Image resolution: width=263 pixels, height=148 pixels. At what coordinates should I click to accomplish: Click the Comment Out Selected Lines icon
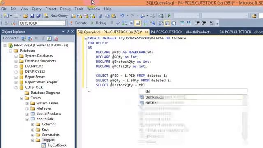click(182, 23)
